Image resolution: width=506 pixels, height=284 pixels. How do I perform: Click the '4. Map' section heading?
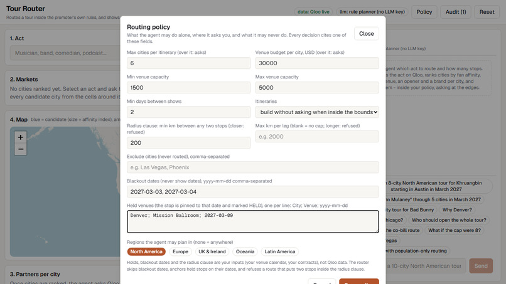(18, 119)
